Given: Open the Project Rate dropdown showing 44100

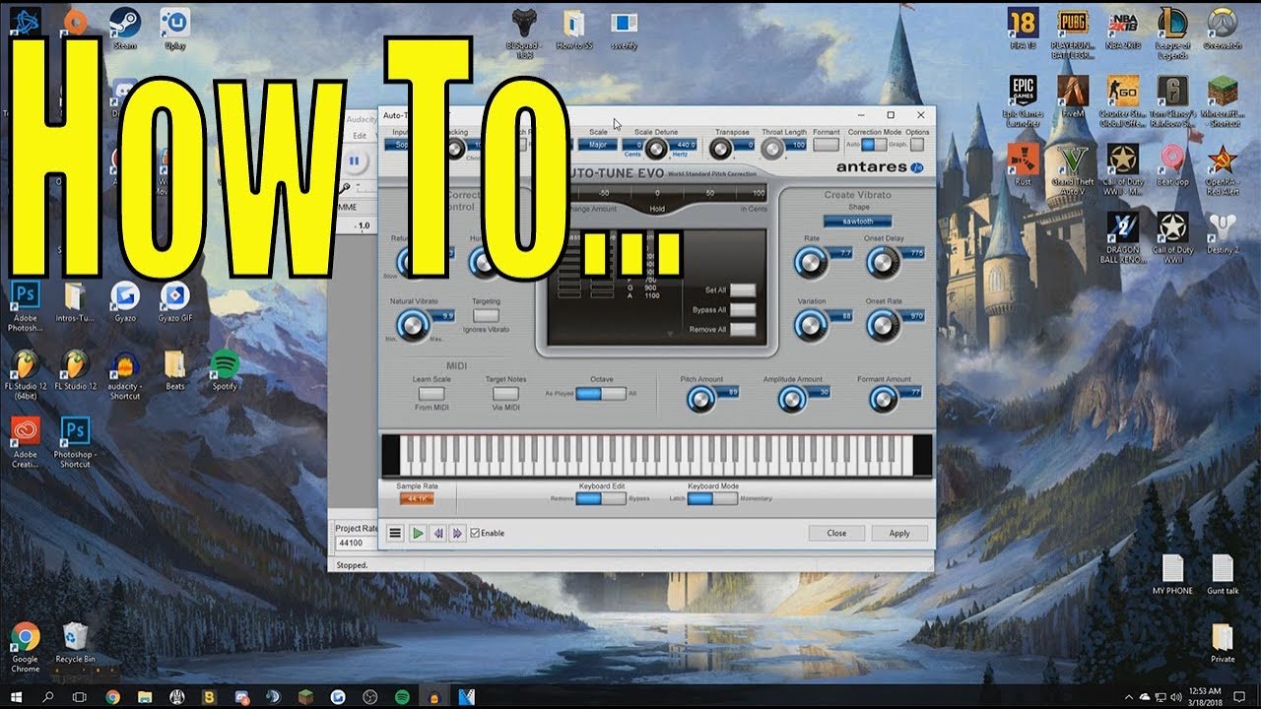Looking at the screenshot, I should point(356,543).
